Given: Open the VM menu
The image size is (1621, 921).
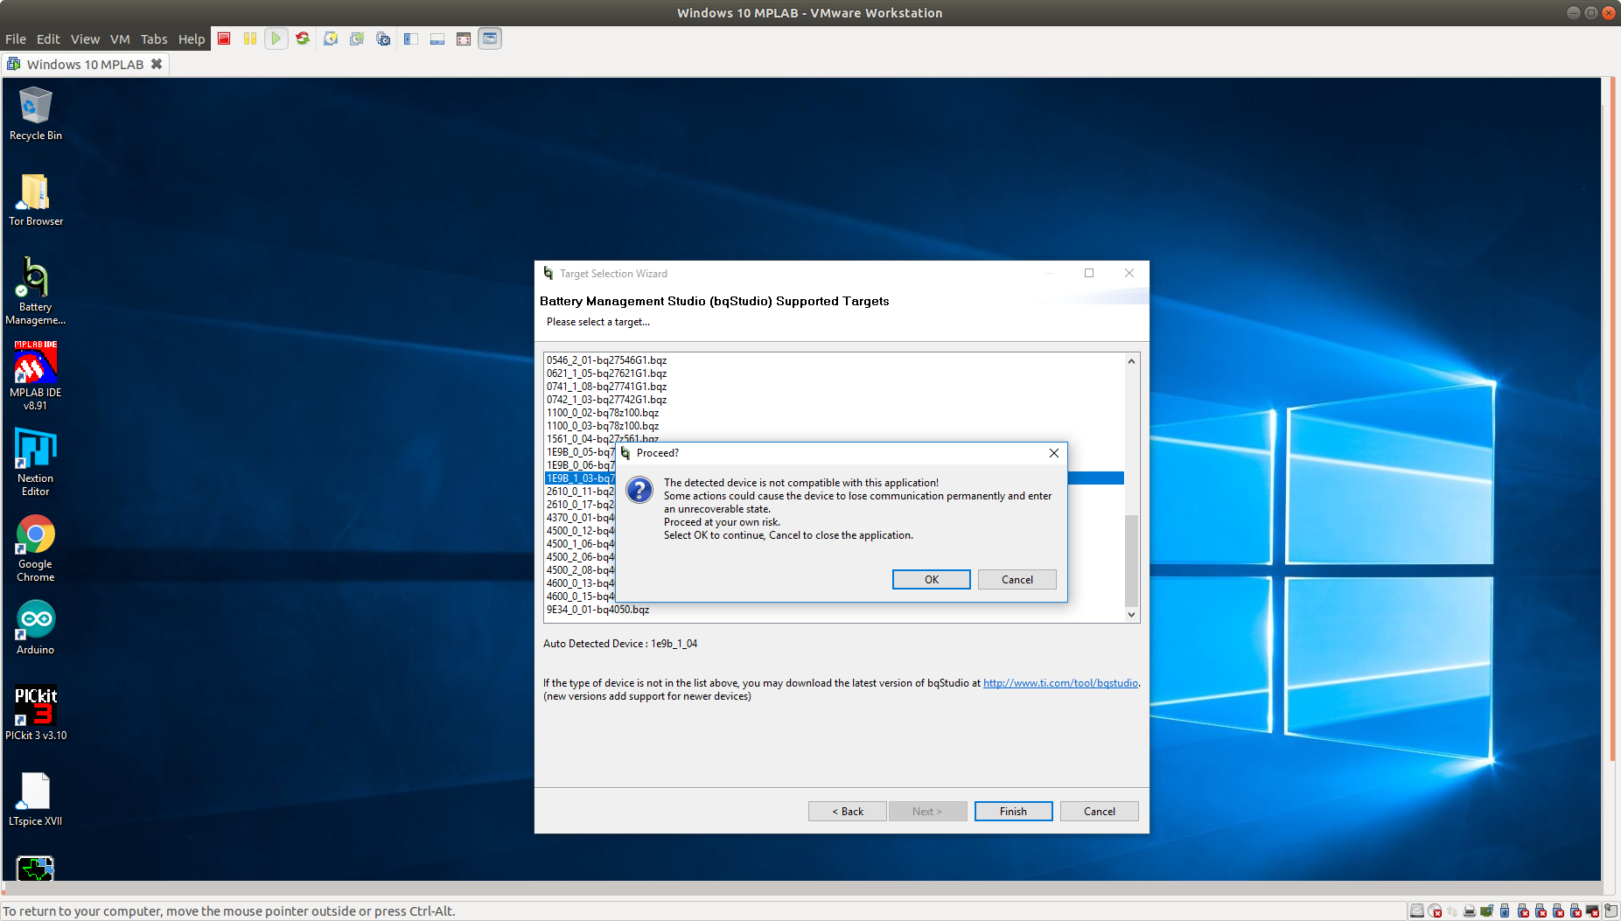Looking at the screenshot, I should pyautogui.click(x=120, y=38).
